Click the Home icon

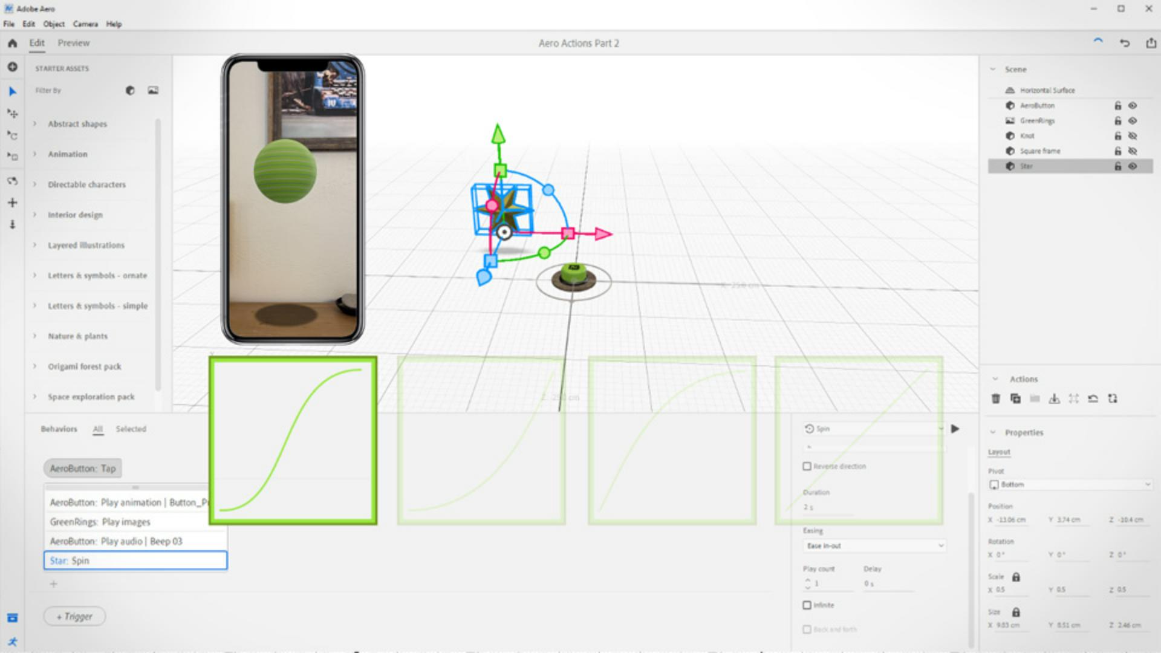(x=12, y=43)
